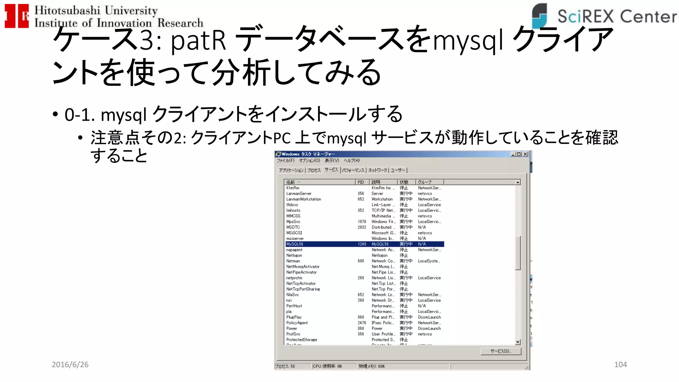Select the MSiSCSI service row

click(x=365, y=233)
